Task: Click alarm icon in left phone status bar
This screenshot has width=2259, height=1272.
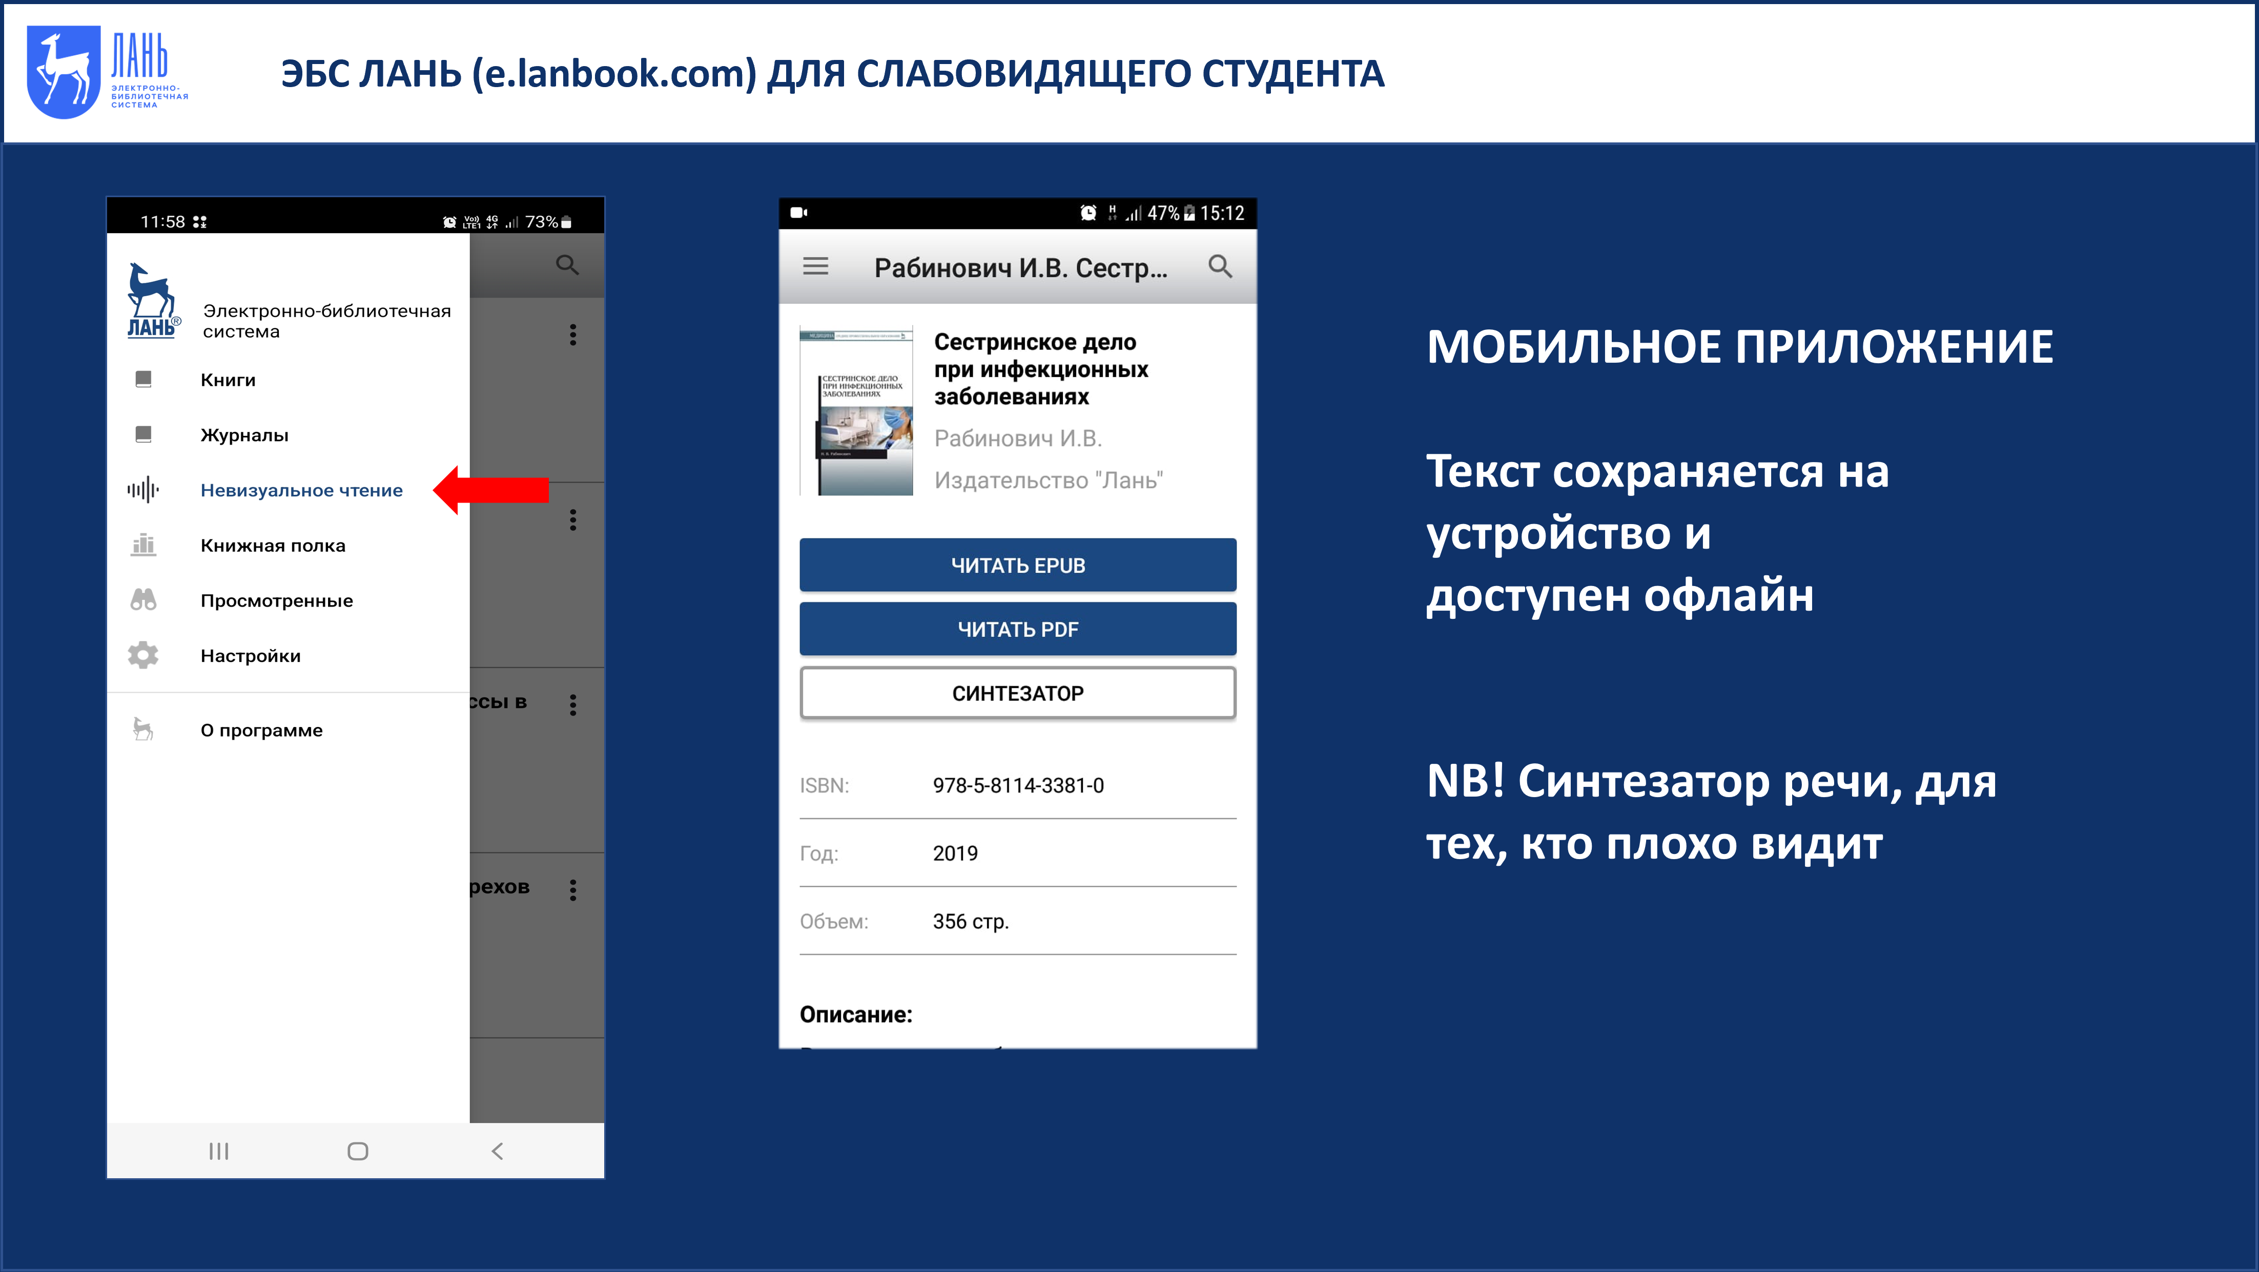Action: click(x=449, y=222)
